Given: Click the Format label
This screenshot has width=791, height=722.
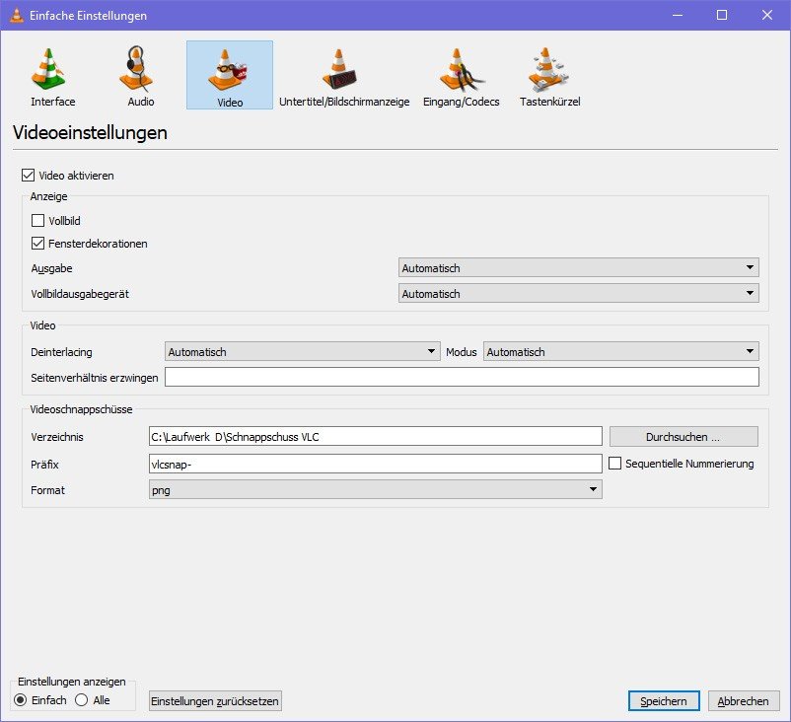Looking at the screenshot, I should pos(47,490).
